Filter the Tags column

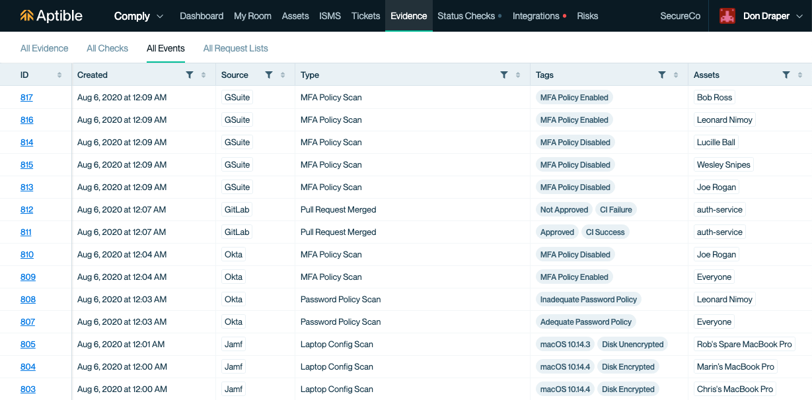[x=662, y=75]
